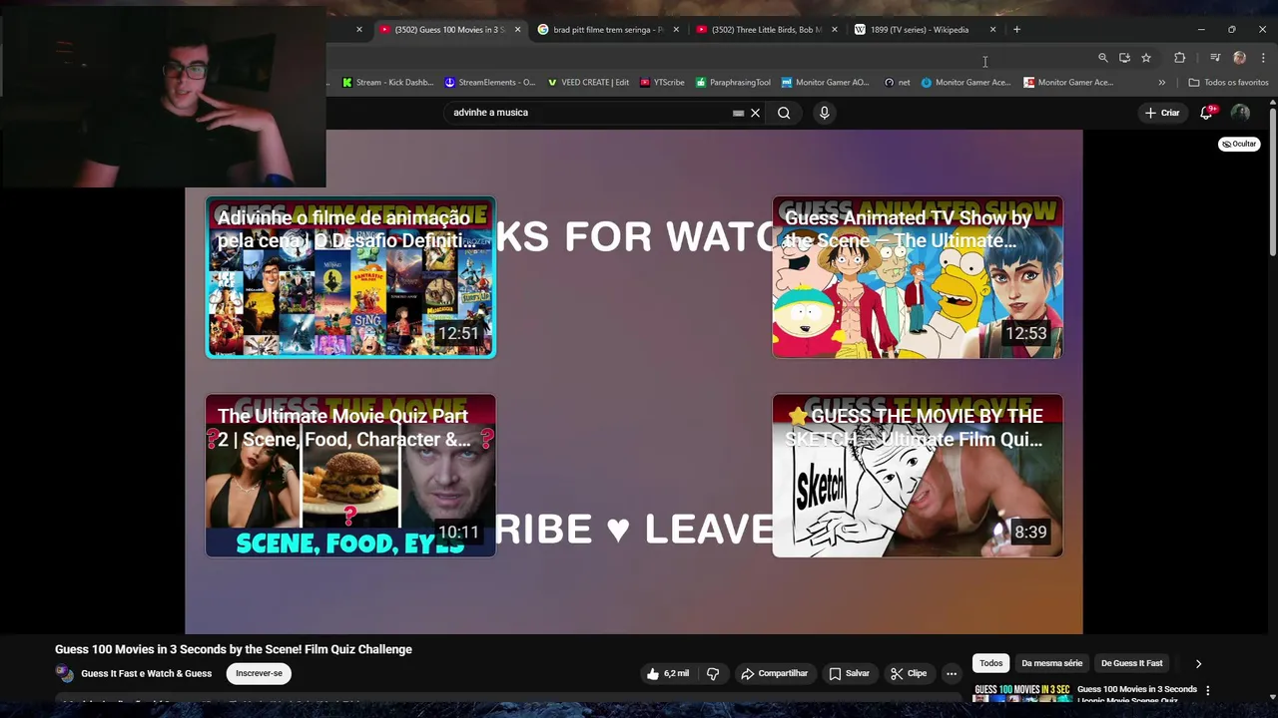Screen dimensions: 1278x718
Task: Open the Adivinhe o filme de animação video card
Action: (x=350, y=277)
